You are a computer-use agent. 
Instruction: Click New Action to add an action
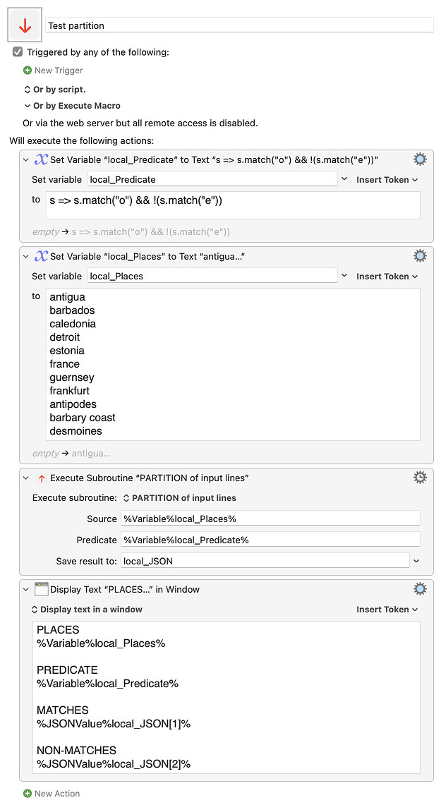point(52,793)
